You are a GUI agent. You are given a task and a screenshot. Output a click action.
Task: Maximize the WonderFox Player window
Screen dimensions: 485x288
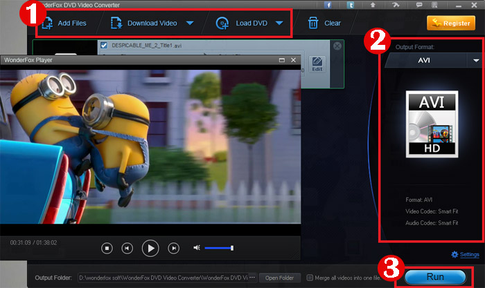pyautogui.click(x=282, y=60)
